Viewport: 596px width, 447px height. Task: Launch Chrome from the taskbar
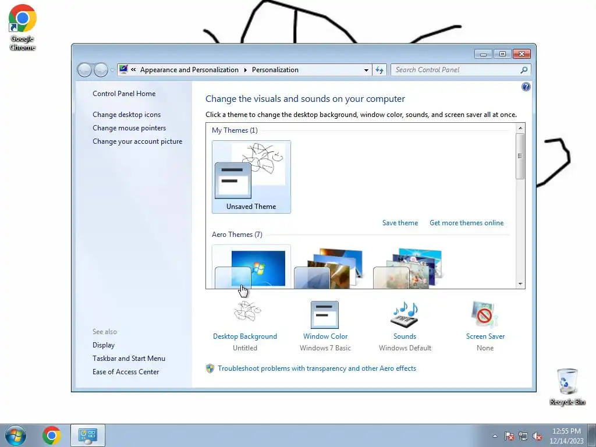pyautogui.click(x=52, y=435)
